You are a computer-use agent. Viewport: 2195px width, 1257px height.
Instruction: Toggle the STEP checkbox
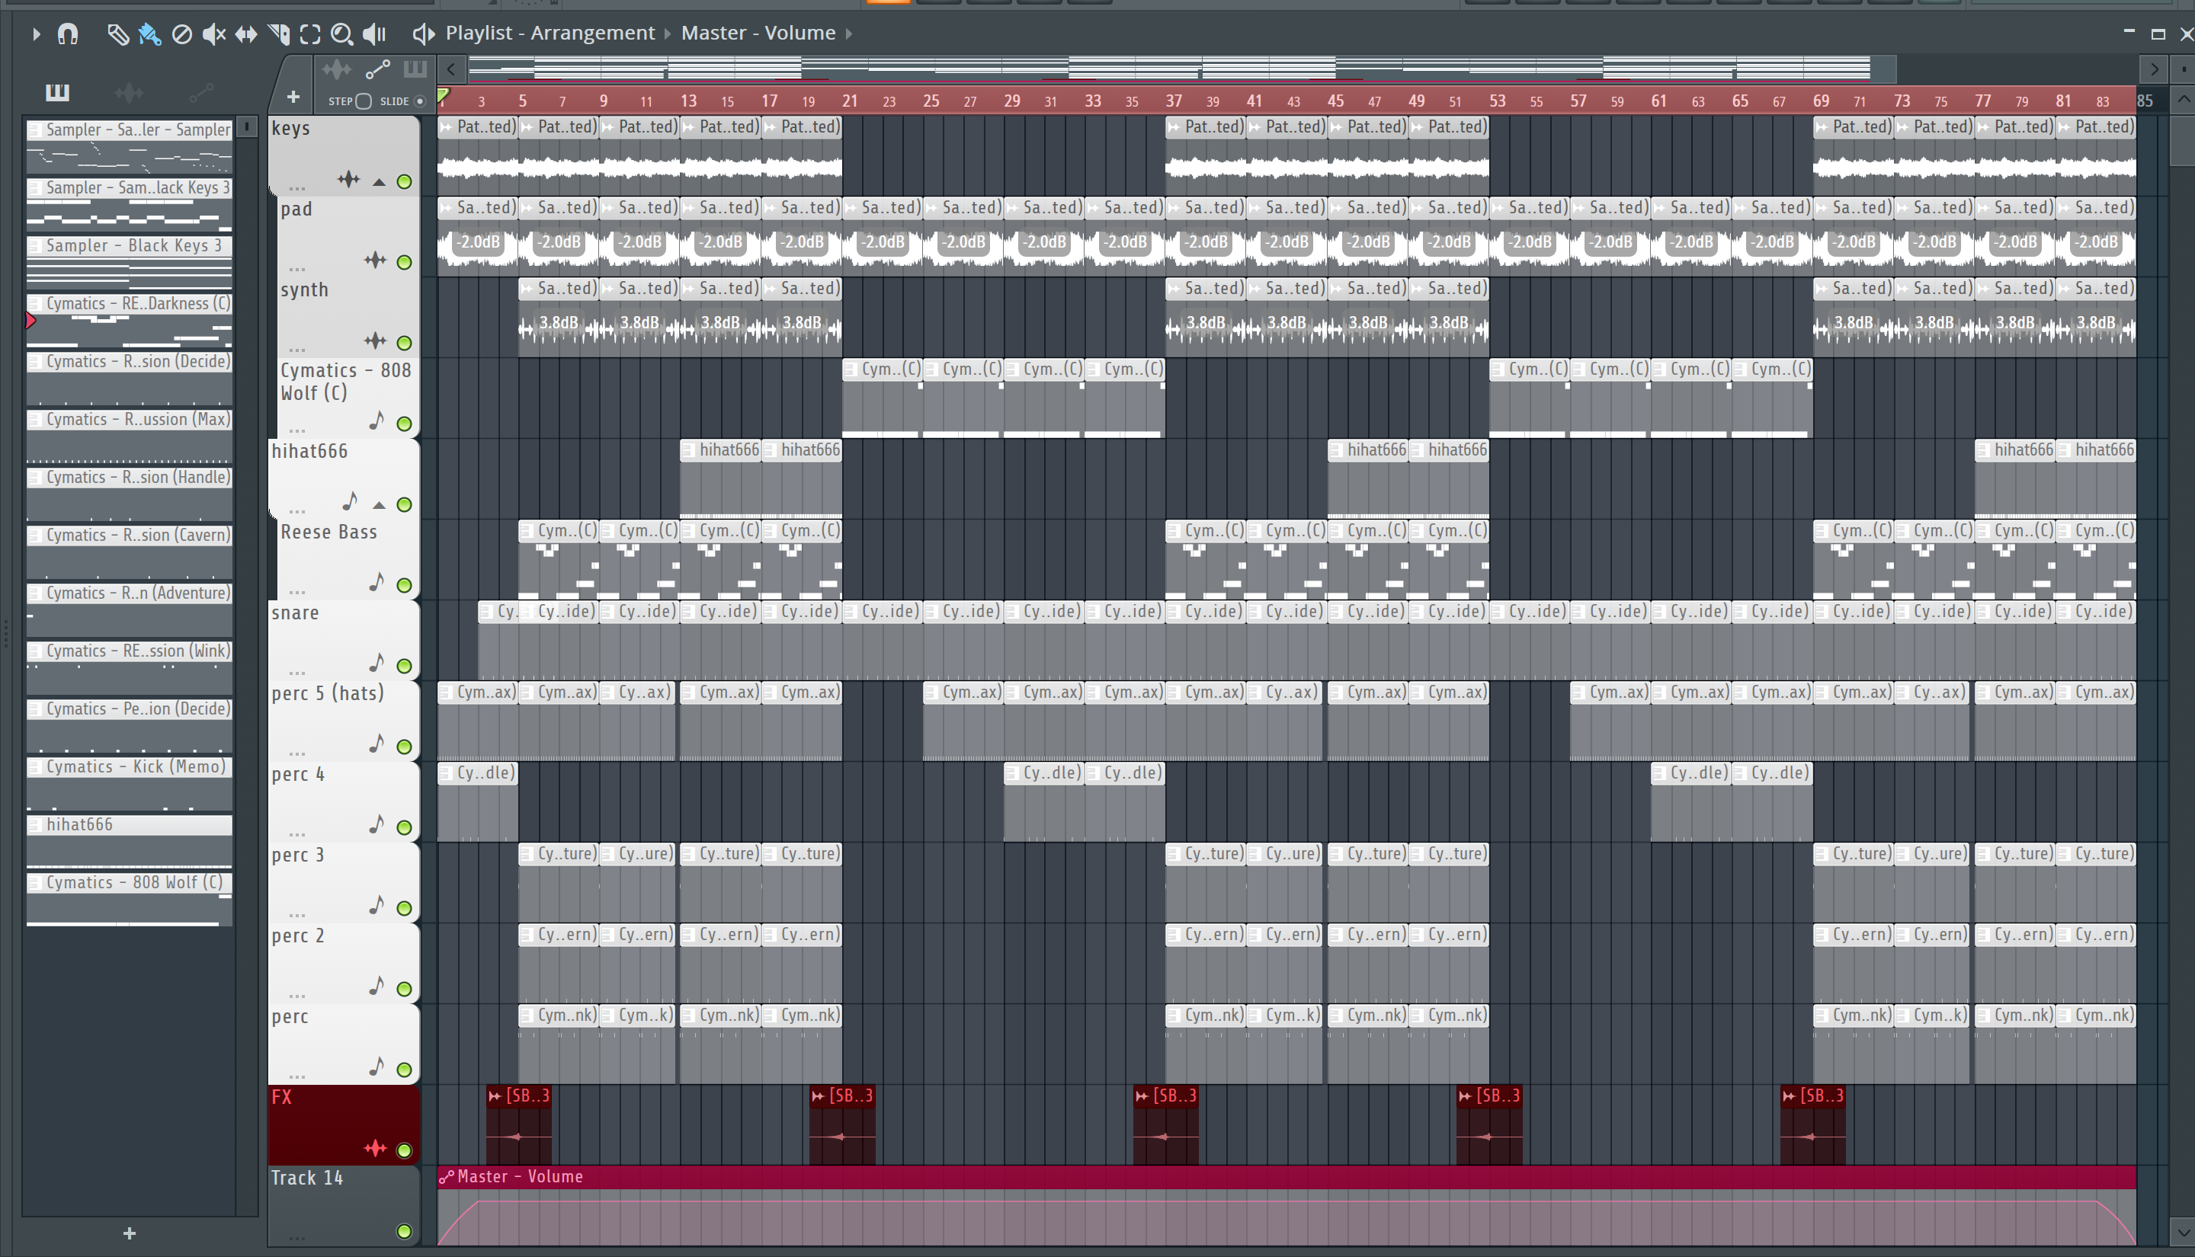pos(364,101)
